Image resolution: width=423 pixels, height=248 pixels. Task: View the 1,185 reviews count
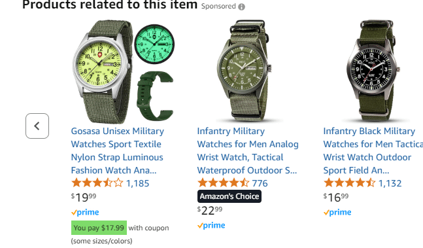[x=137, y=183]
